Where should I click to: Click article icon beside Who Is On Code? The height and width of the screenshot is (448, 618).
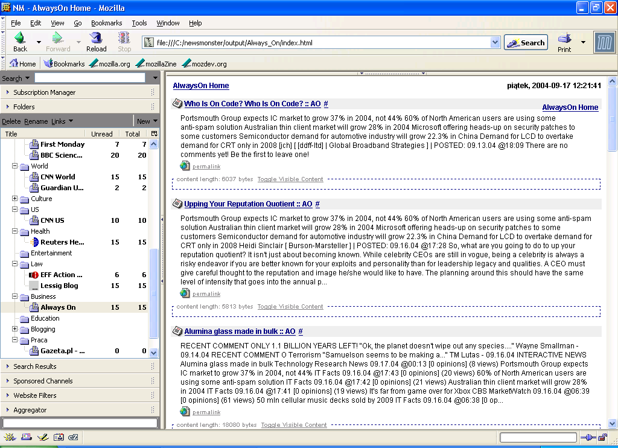[x=177, y=103]
